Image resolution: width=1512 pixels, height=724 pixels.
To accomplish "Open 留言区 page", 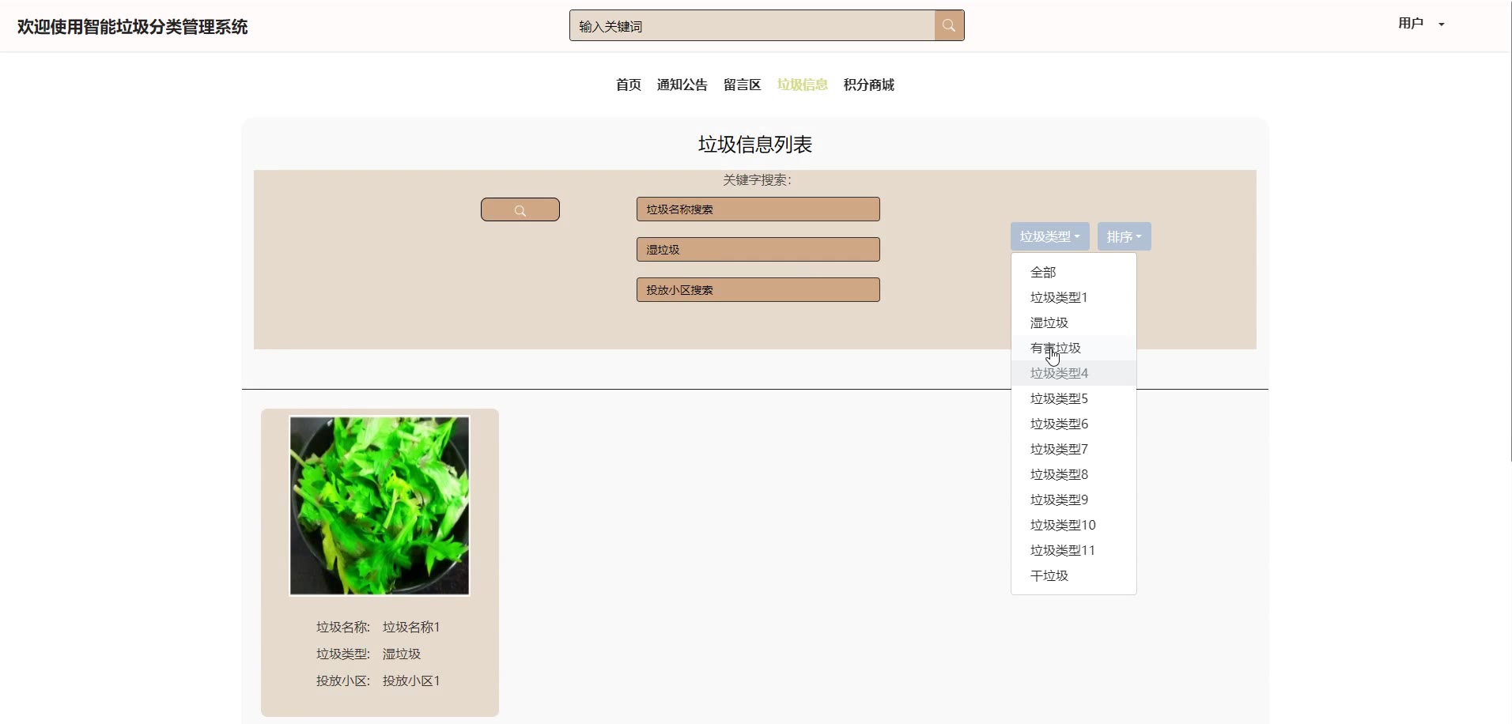I will (x=743, y=85).
